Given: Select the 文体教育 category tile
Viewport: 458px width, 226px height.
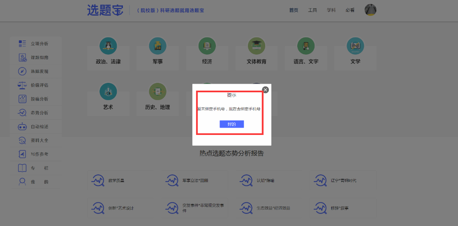Looking at the screenshot, I should (257, 53).
